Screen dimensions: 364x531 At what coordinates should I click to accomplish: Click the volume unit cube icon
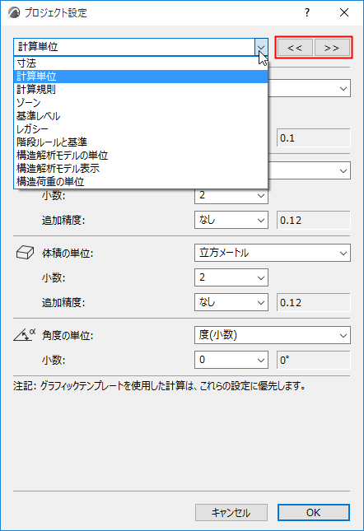click(x=25, y=253)
